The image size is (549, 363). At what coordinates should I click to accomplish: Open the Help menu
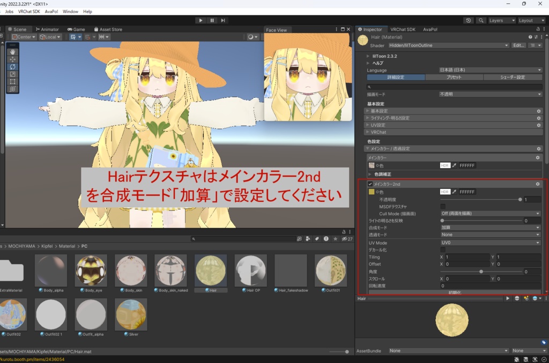(87, 12)
